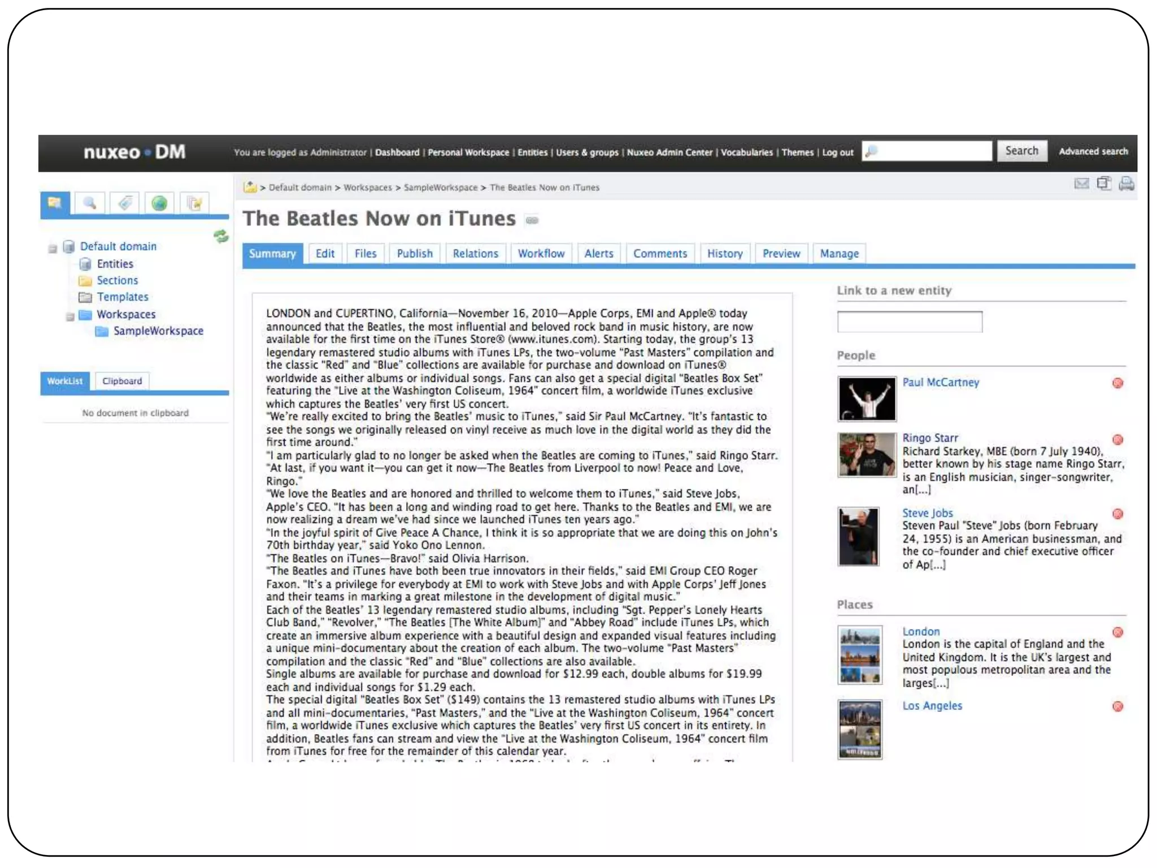Click the green refresh tree icon
The height and width of the screenshot is (868, 1157).
[x=221, y=236]
